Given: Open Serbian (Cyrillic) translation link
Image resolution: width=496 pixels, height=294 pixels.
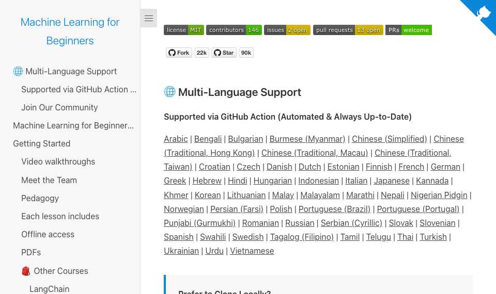Looking at the screenshot, I should point(351,223).
